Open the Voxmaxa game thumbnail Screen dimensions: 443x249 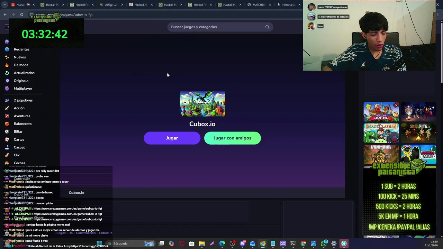pos(381,154)
